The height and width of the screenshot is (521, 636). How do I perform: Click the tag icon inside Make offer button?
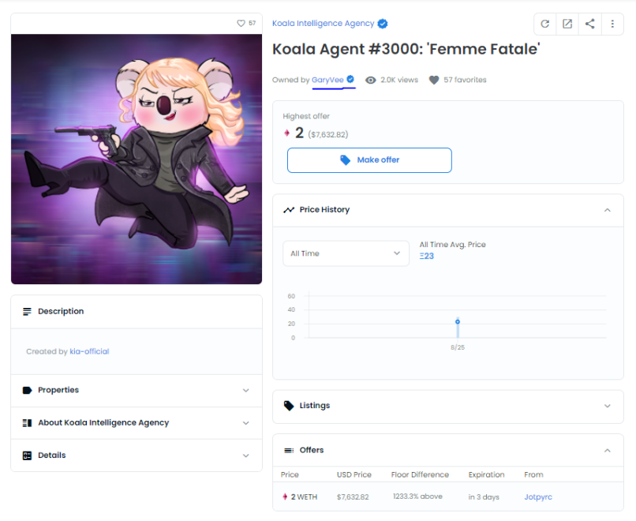click(x=345, y=160)
